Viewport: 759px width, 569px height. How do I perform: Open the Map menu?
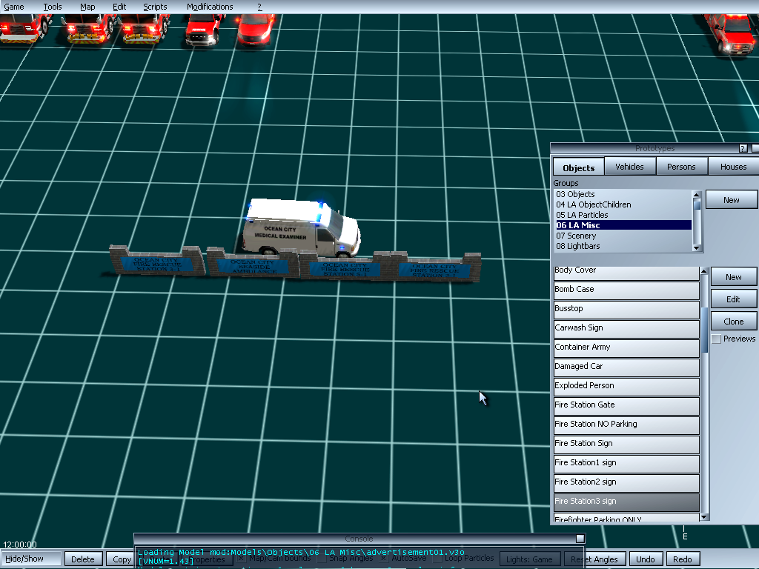pos(87,7)
